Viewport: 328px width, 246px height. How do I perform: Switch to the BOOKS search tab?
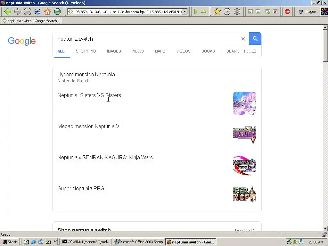208,51
